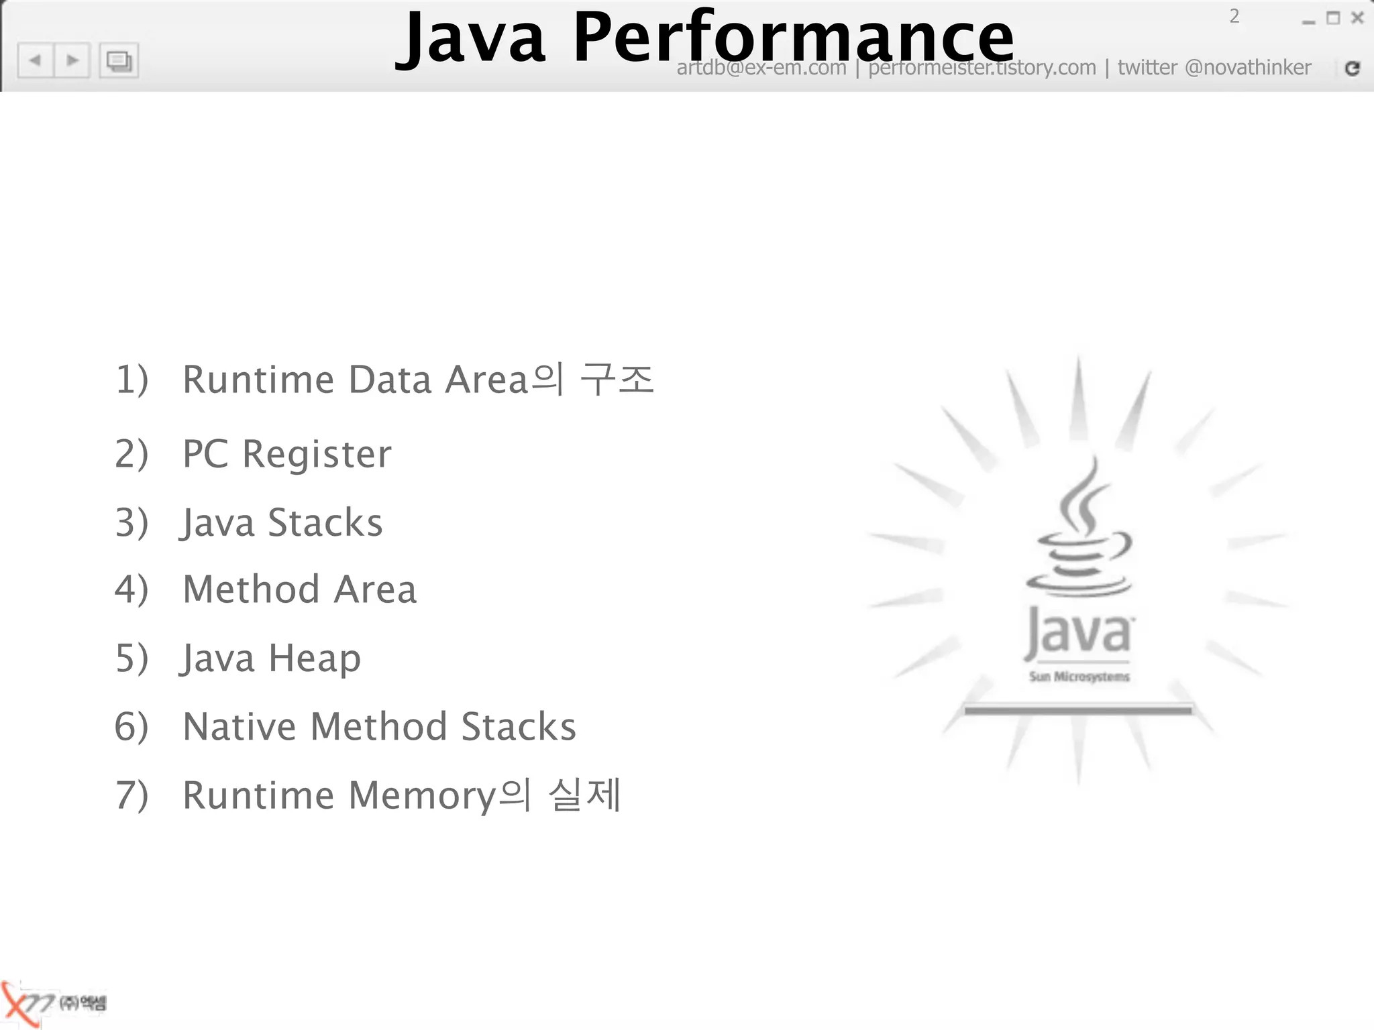The height and width of the screenshot is (1030, 1374).
Task: Click the EXEM company logo
Action: [54, 1003]
